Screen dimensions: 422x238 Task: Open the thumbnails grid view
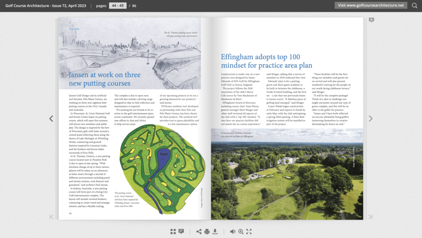point(173,231)
